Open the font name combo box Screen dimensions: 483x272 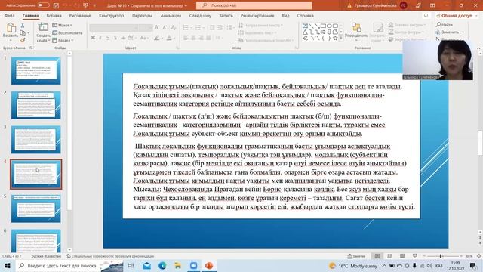coord(114,28)
